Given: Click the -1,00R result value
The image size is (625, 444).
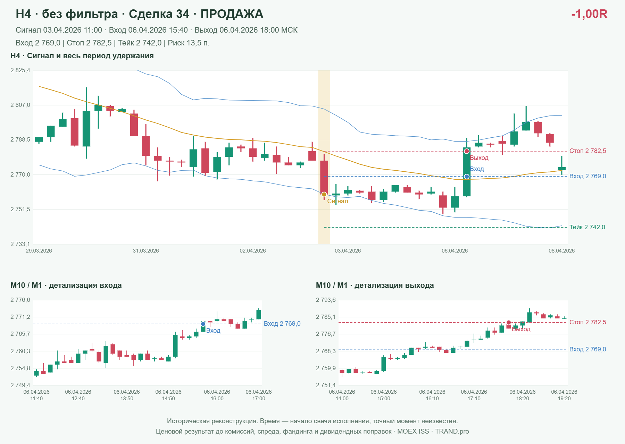Looking at the screenshot, I should (x=589, y=14).
